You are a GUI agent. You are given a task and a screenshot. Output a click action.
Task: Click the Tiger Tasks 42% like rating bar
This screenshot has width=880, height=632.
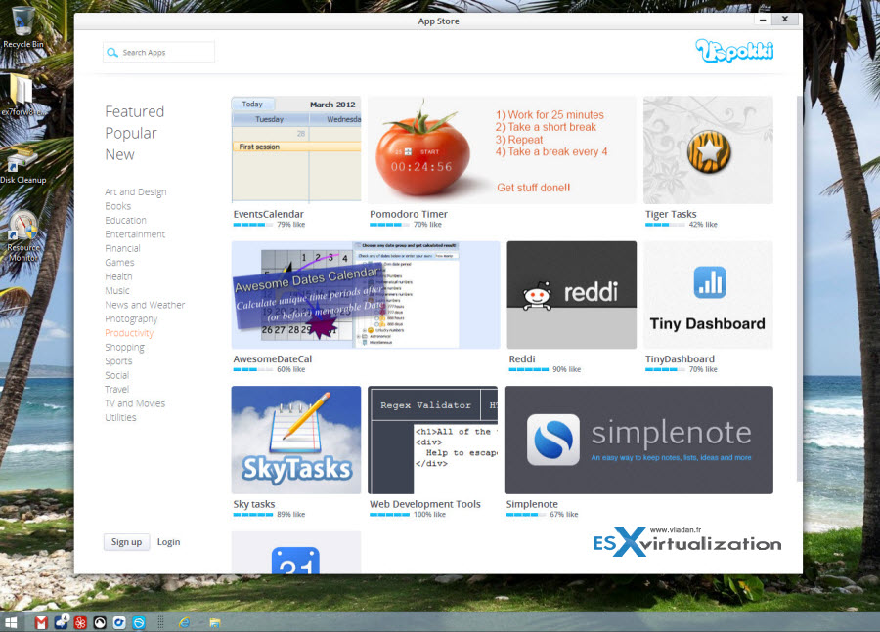coord(665,225)
